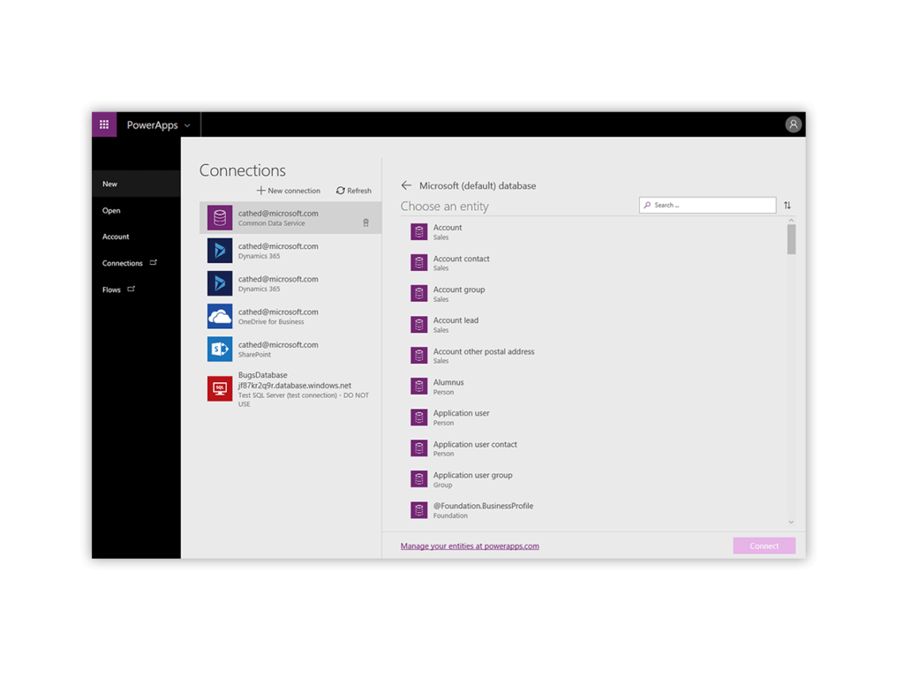Click the circular Refresh arrow icon
The width and height of the screenshot is (904, 677).
pyautogui.click(x=340, y=191)
